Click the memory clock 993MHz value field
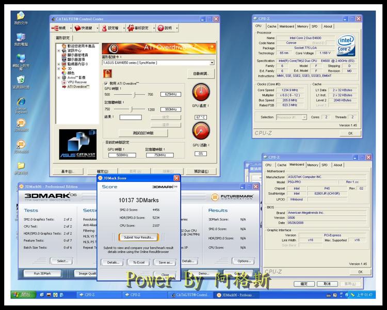Screen dimensions: 387x310 pyautogui.click(x=171, y=109)
